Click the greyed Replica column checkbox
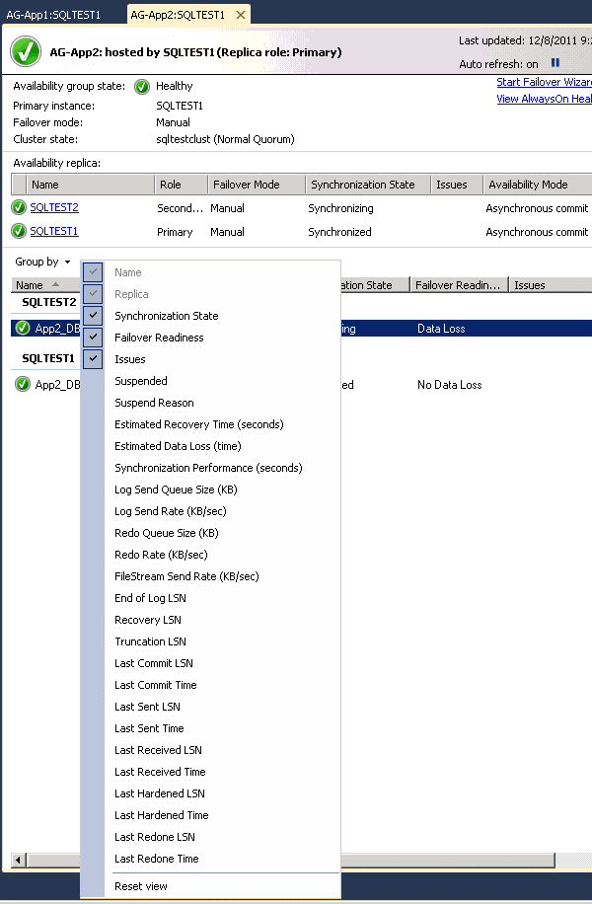 pyautogui.click(x=93, y=294)
